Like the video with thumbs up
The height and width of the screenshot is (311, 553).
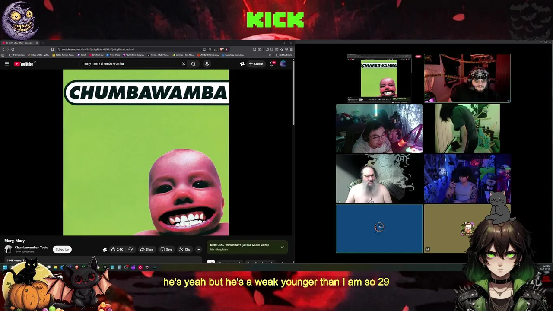[x=117, y=249]
